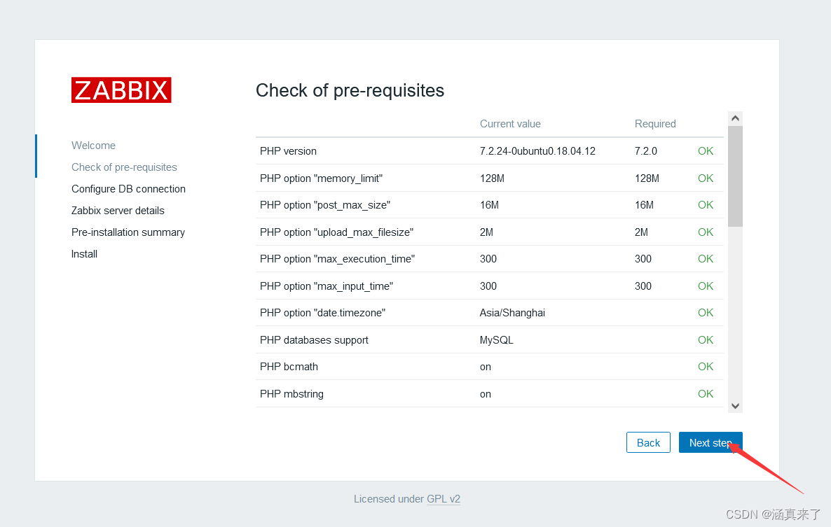The image size is (831, 527).
Task: Click the green OK next to PHP version
Action: [x=705, y=150]
